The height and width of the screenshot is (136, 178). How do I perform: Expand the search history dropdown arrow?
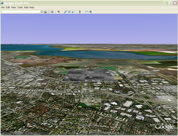pos(42,12)
